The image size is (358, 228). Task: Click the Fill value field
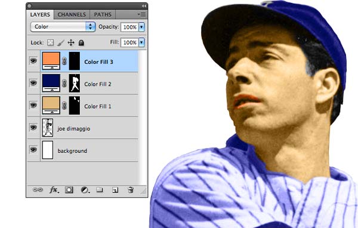click(129, 42)
